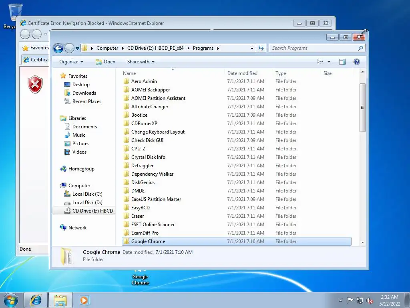
Task: Select the CPU-Z folder icon
Action: click(x=126, y=148)
